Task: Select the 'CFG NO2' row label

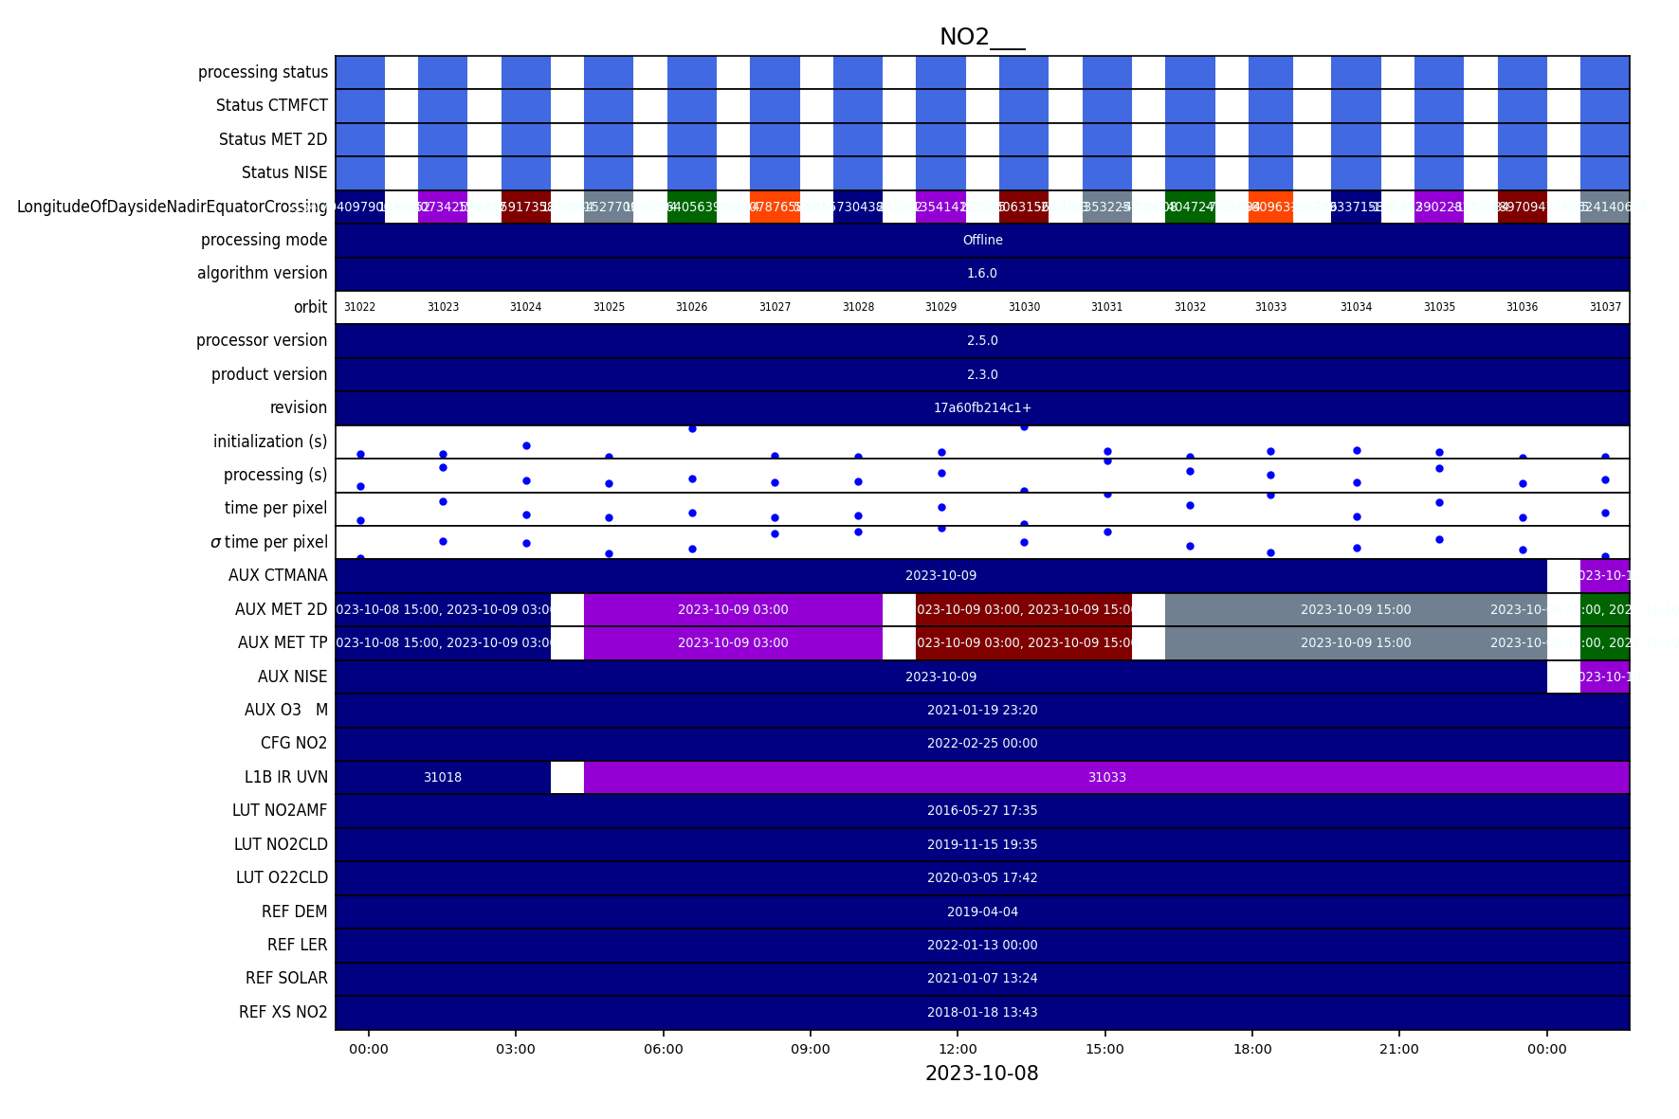Action: click(x=294, y=743)
